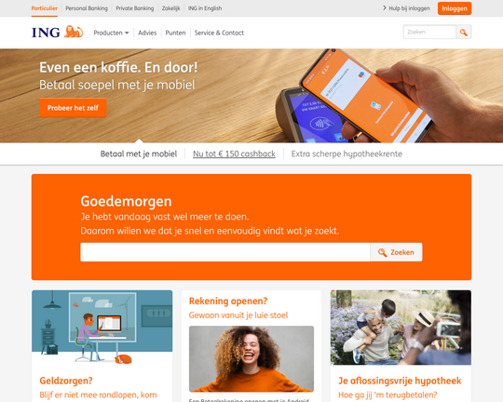
Task: Click the header search magnifier icon
Action: tap(463, 32)
